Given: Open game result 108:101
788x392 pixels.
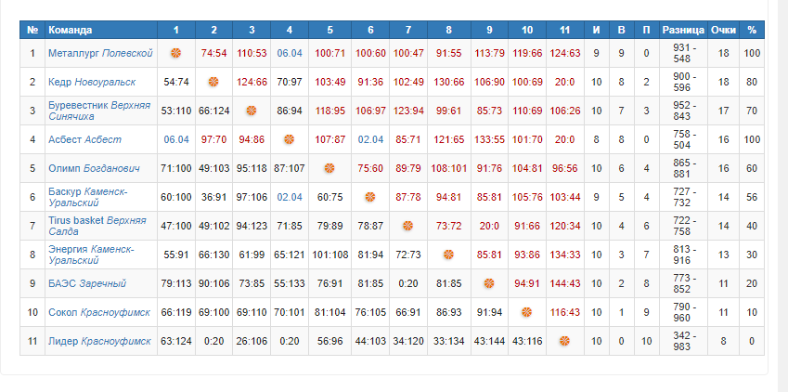Looking at the screenshot, I should [449, 168].
